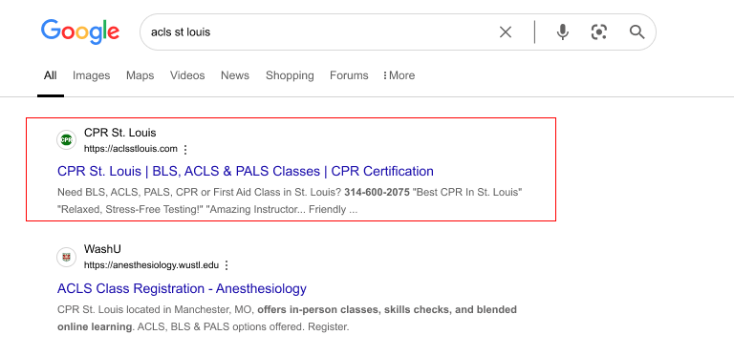This screenshot has height=356, width=734.
Task: Click the CPR St. Louis green favicon
Action: [x=67, y=139]
